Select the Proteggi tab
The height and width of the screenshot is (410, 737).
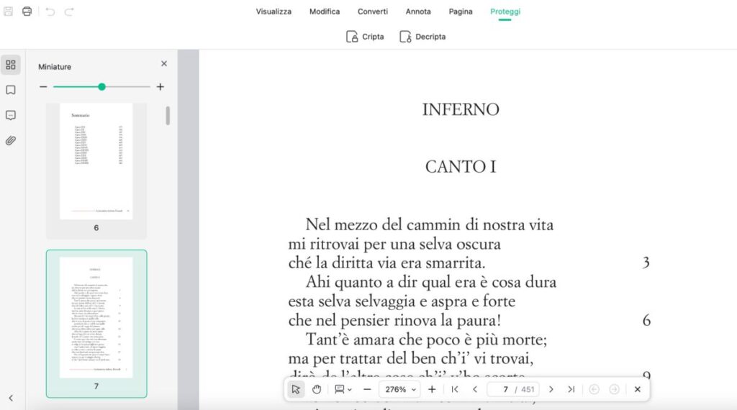click(505, 12)
